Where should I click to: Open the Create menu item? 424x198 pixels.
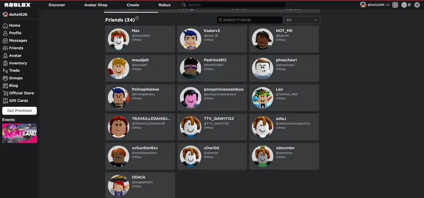pyautogui.click(x=133, y=5)
